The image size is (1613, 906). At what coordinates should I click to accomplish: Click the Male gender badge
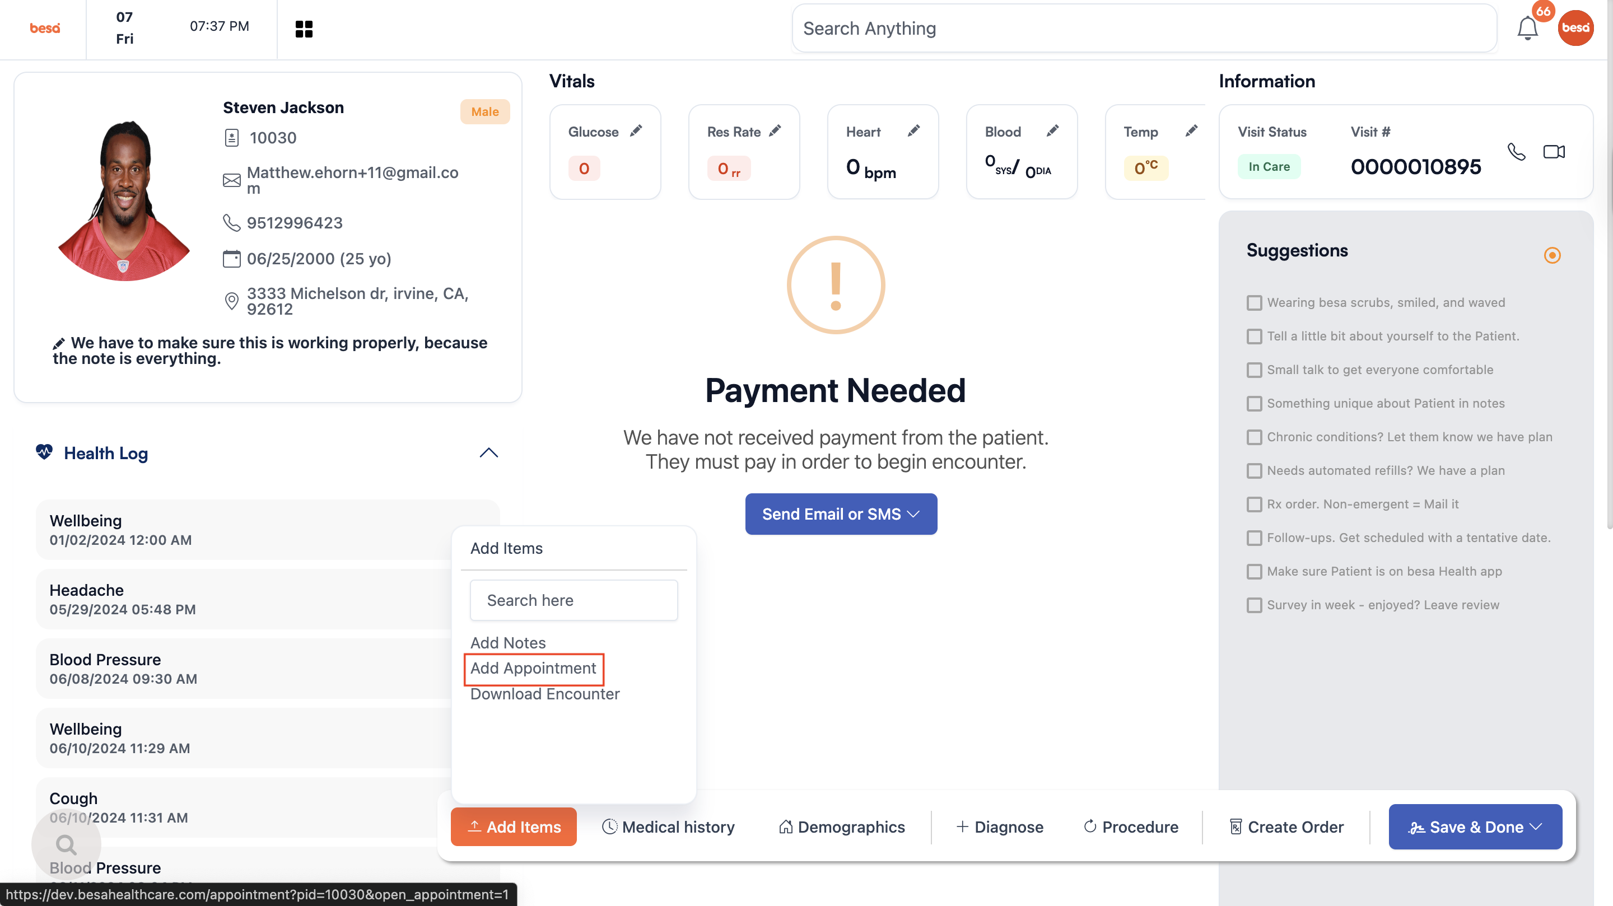point(484,111)
